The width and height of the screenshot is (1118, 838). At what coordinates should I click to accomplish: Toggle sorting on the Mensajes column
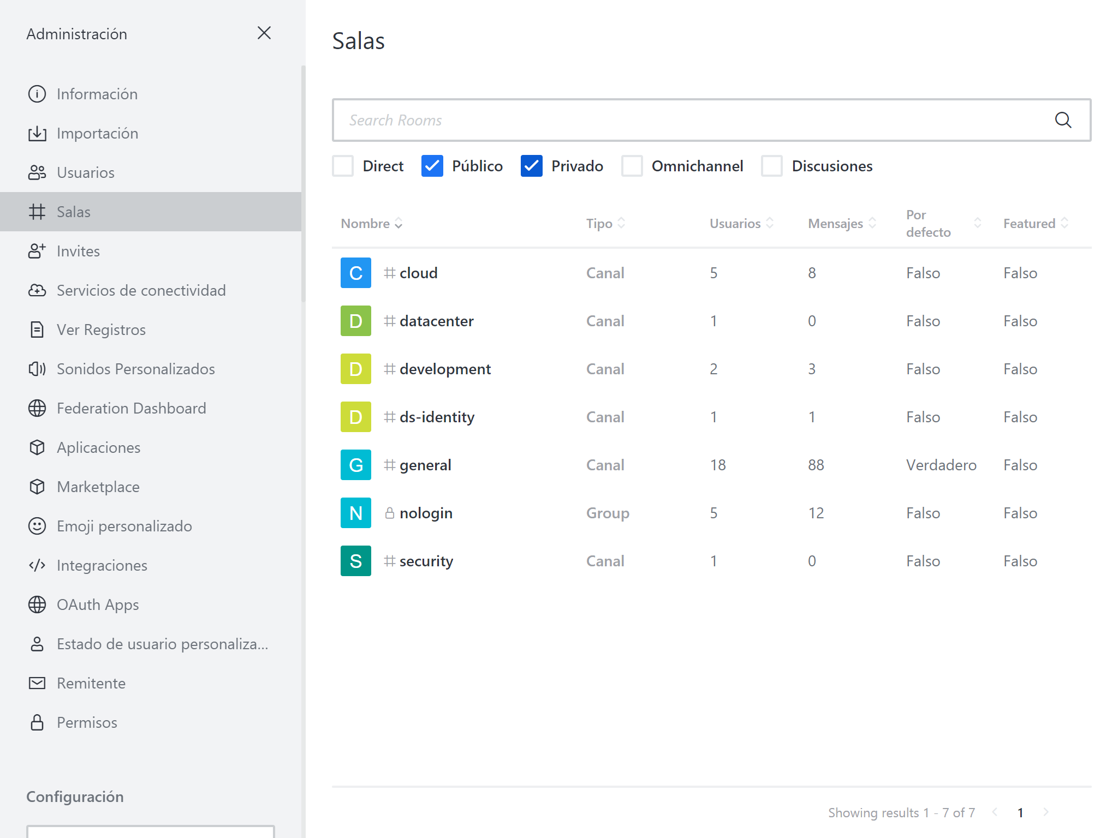coord(872,223)
